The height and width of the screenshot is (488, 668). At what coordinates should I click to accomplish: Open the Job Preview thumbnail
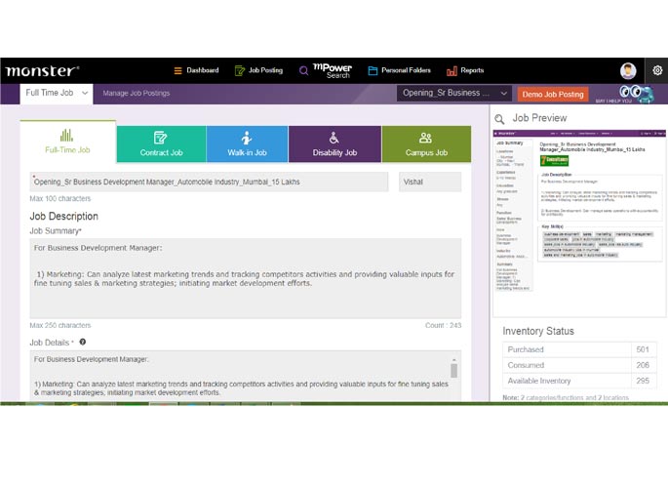point(579,224)
